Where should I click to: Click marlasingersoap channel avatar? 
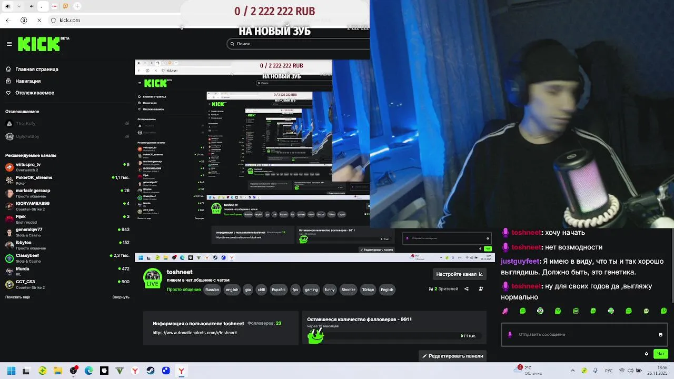tap(9, 193)
